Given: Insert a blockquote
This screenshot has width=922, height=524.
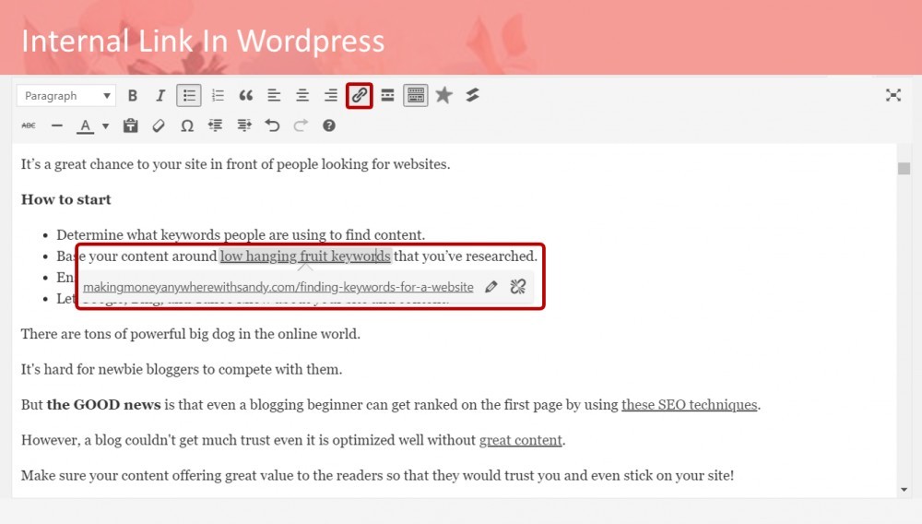Looking at the screenshot, I should coord(246,95).
